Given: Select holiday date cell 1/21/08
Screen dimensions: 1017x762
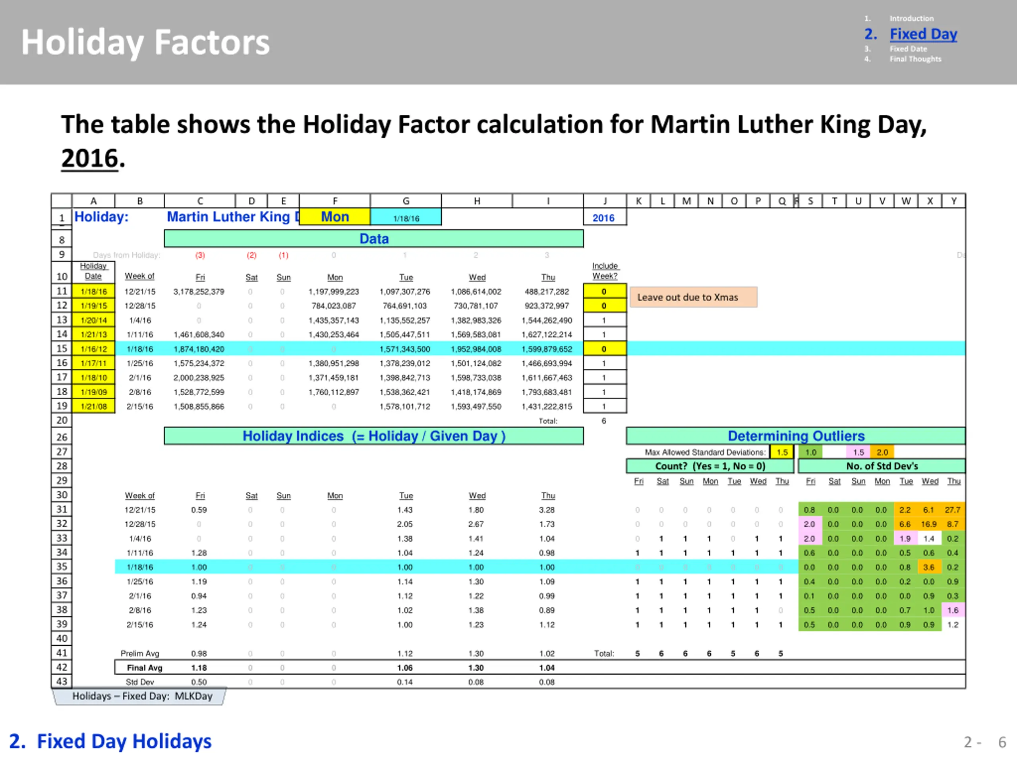Looking at the screenshot, I should click(x=94, y=406).
